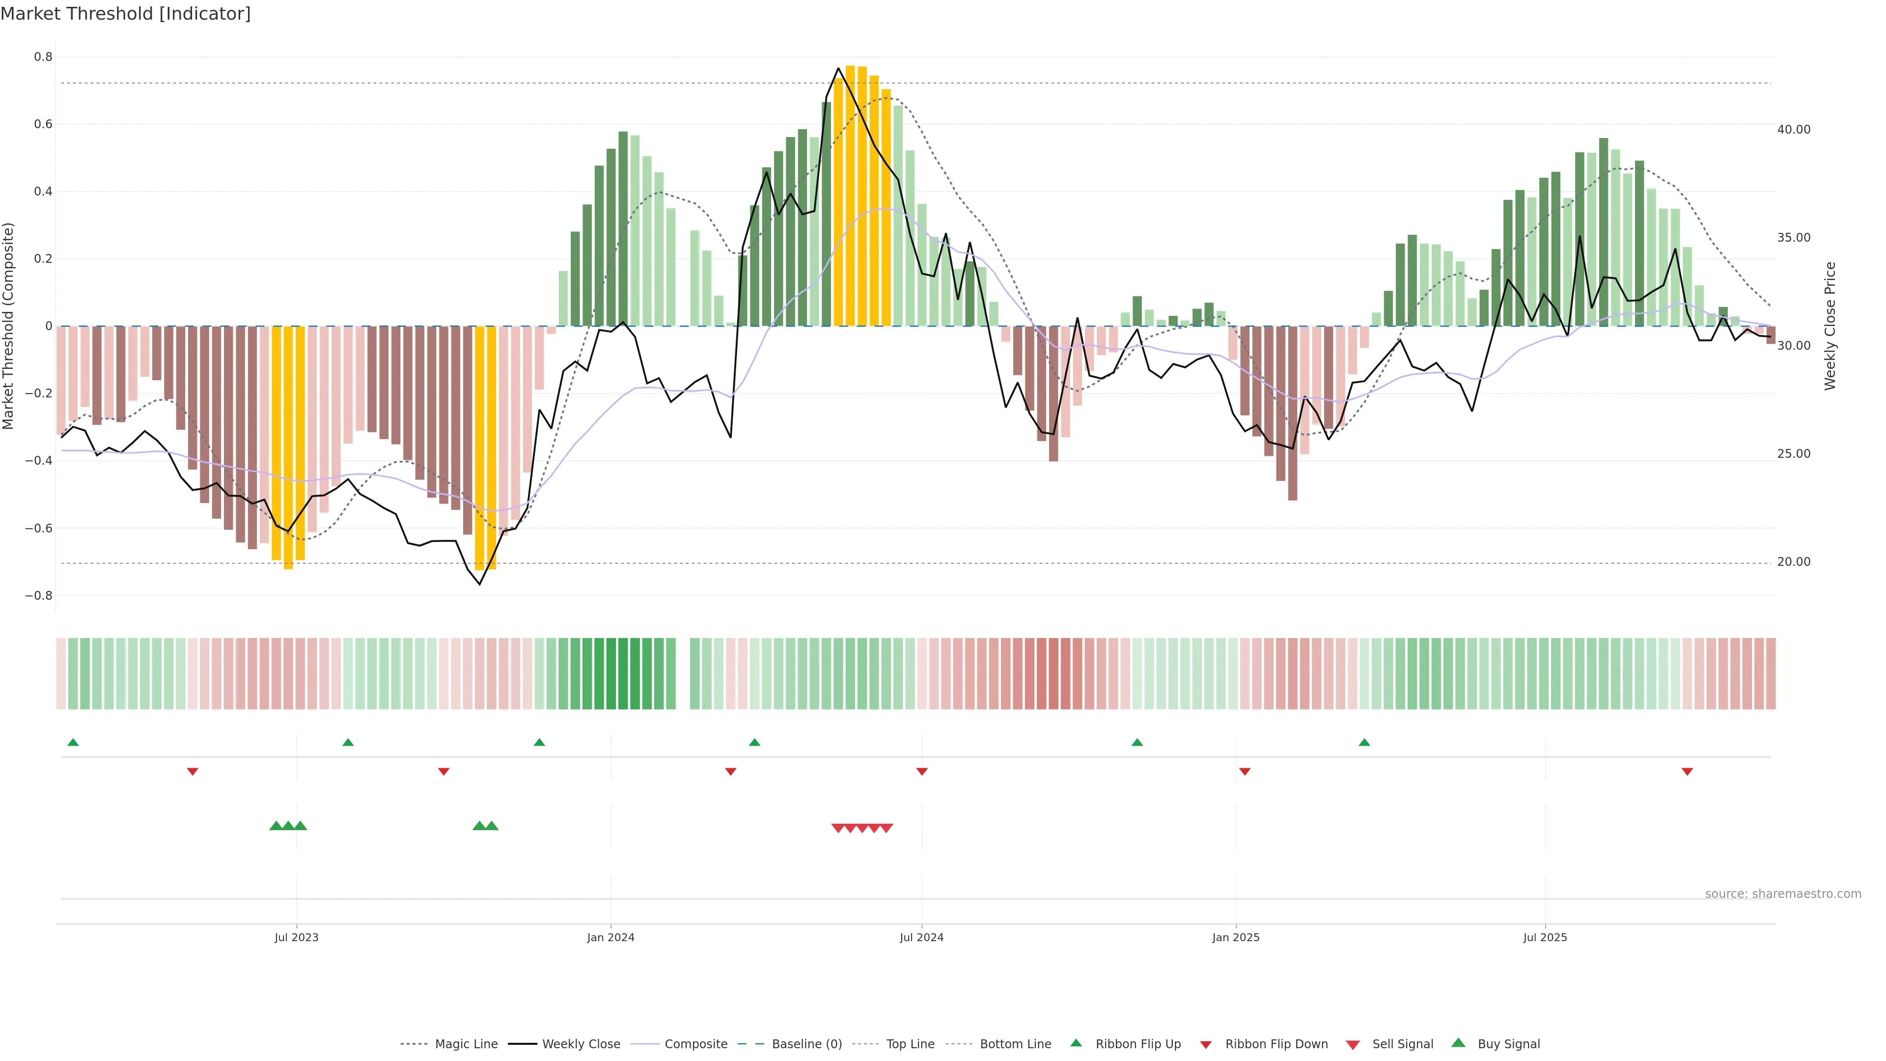Click the Jan 2024 x-axis label
Screen dimensions: 1886x1061
(610, 937)
